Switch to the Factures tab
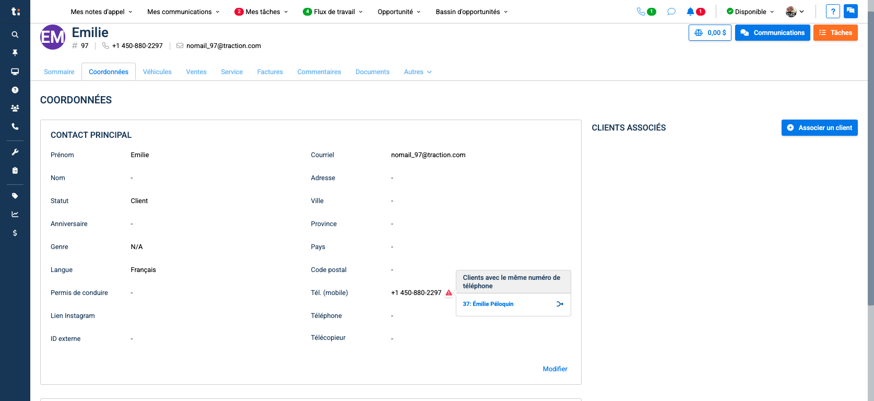This screenshot has height=401, width=874. click(270, 72)
